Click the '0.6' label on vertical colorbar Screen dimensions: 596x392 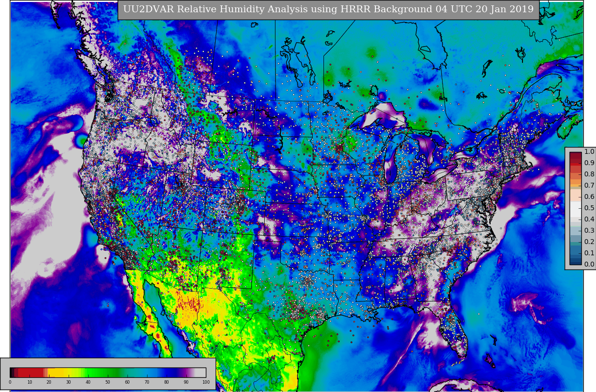(589, 197)
